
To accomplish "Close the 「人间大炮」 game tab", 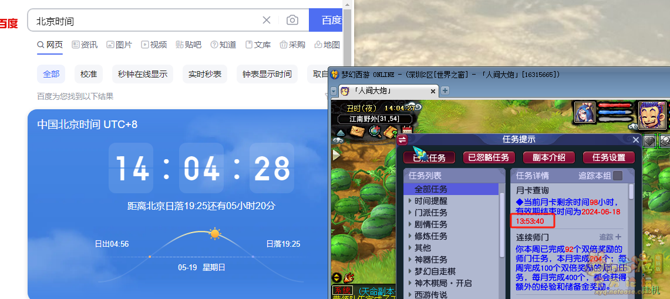I will (433, 91).
